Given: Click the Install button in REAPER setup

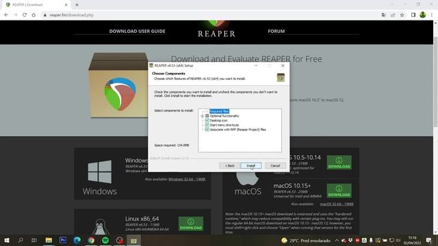Looking at the screenshot, I should click(x=251, y=165).
